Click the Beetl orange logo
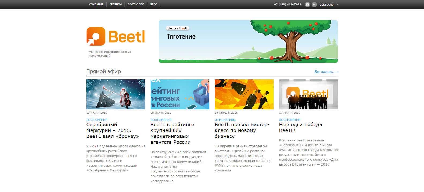 point(116,36)
